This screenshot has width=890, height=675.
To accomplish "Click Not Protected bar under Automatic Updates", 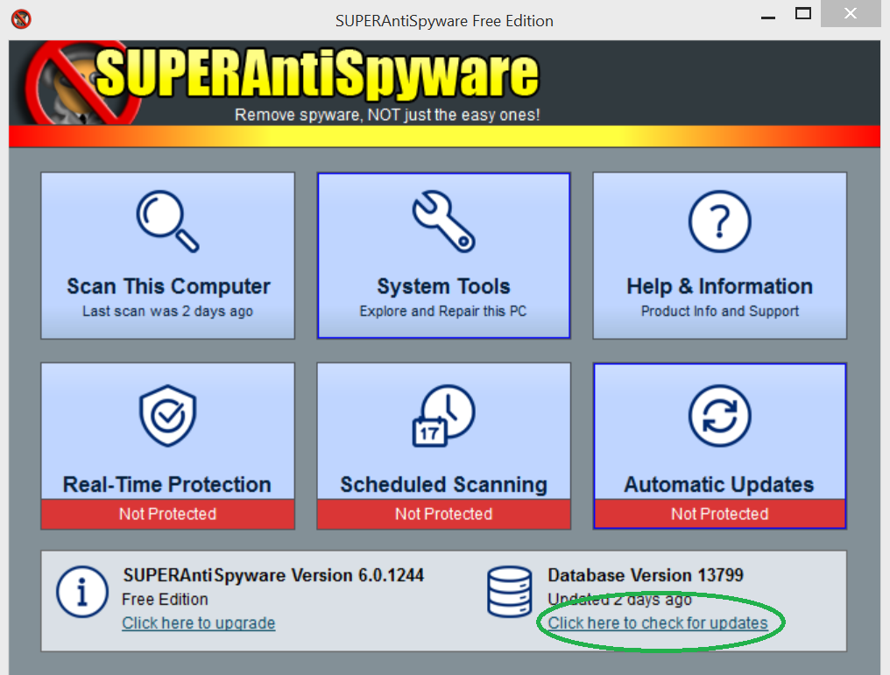I will (720, 514).
